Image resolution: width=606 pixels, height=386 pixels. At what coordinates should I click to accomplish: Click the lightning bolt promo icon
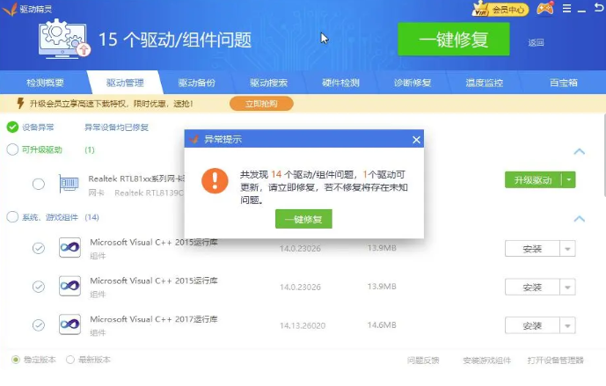coord(20,103)
